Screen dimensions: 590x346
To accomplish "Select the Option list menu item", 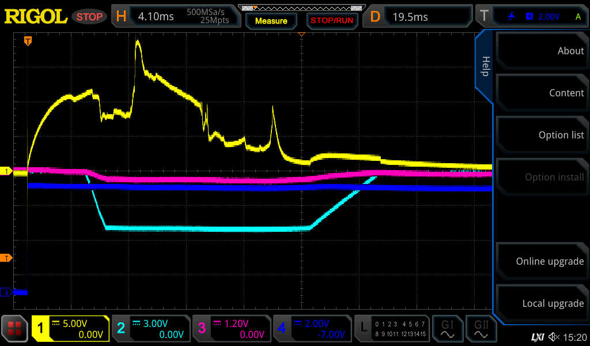I will [542, 135].
